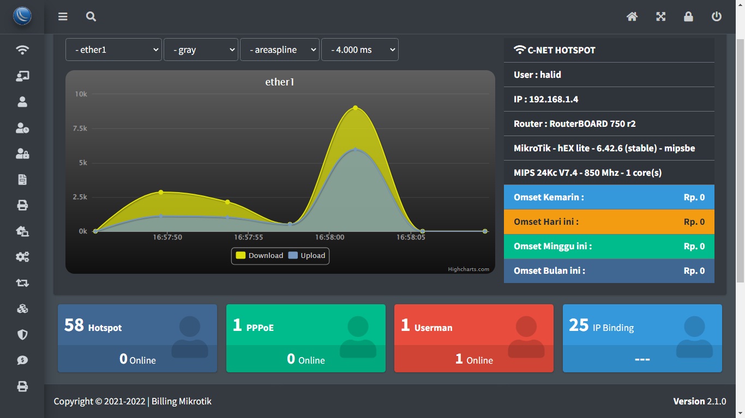
Task: Open the 4.000 ms refresh interval dropdown
Action: 359,50
